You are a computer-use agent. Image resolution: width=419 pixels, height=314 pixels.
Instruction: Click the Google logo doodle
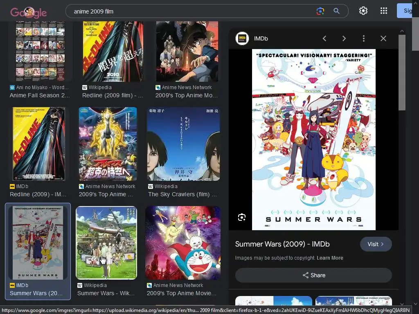29,12
